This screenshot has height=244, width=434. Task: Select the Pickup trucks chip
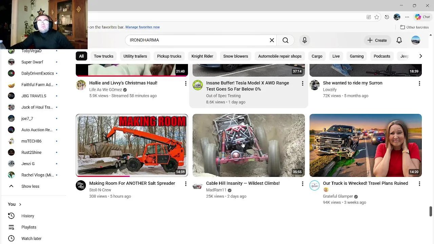pos(169,56)
